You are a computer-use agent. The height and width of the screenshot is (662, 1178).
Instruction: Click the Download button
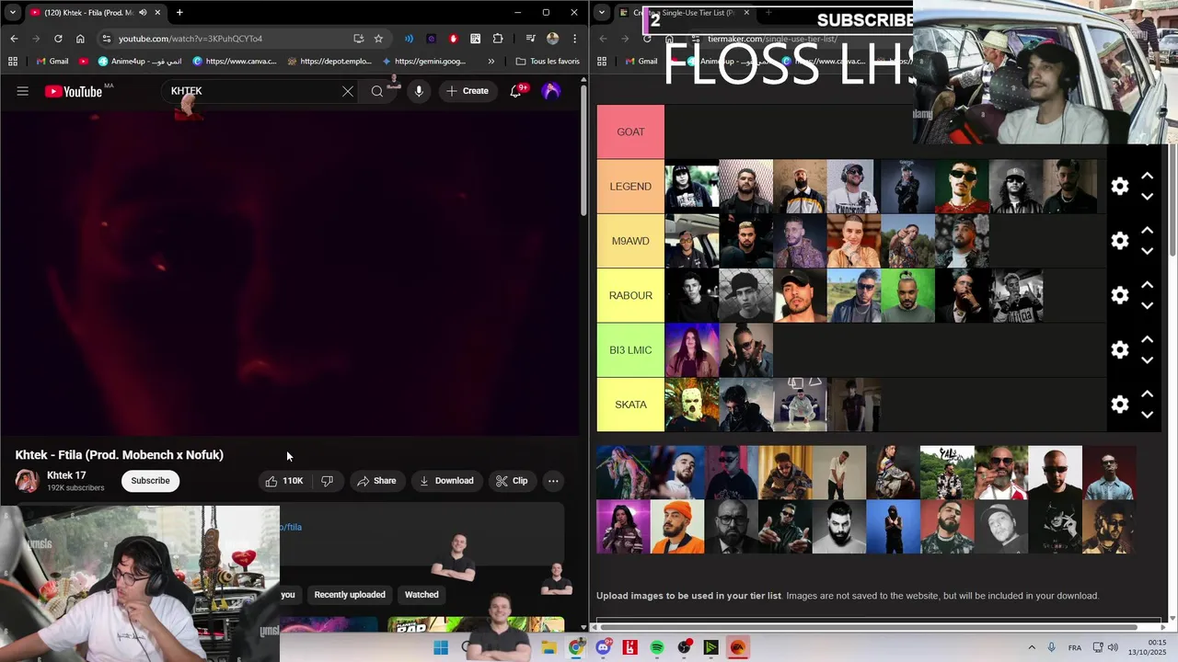point(446,481)
